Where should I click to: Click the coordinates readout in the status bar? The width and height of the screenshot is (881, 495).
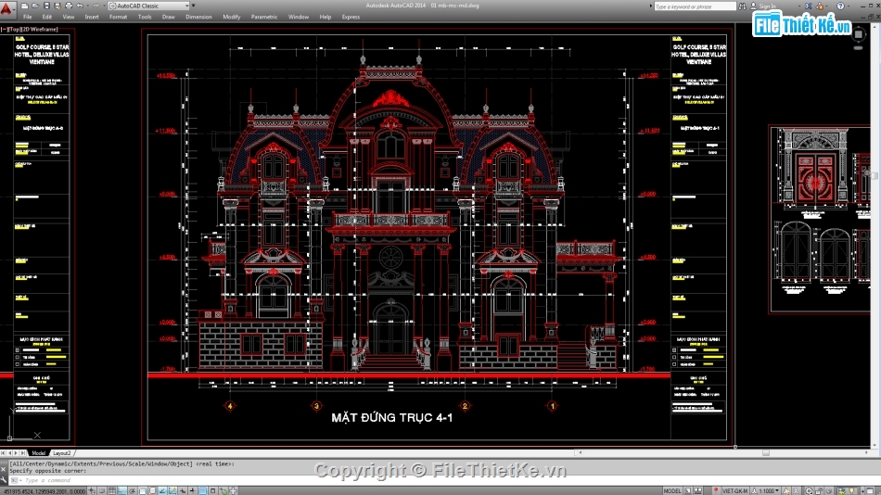point(44,491)
